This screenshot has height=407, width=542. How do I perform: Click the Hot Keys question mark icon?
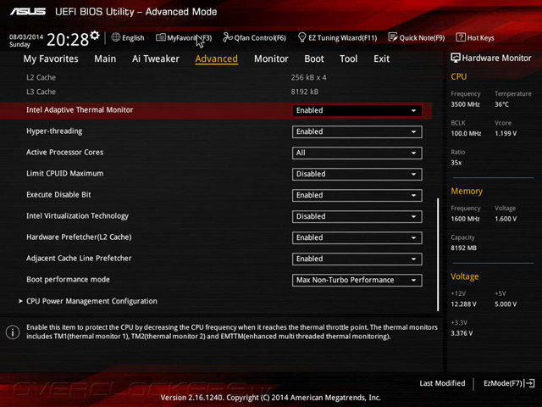pos(461,37)
